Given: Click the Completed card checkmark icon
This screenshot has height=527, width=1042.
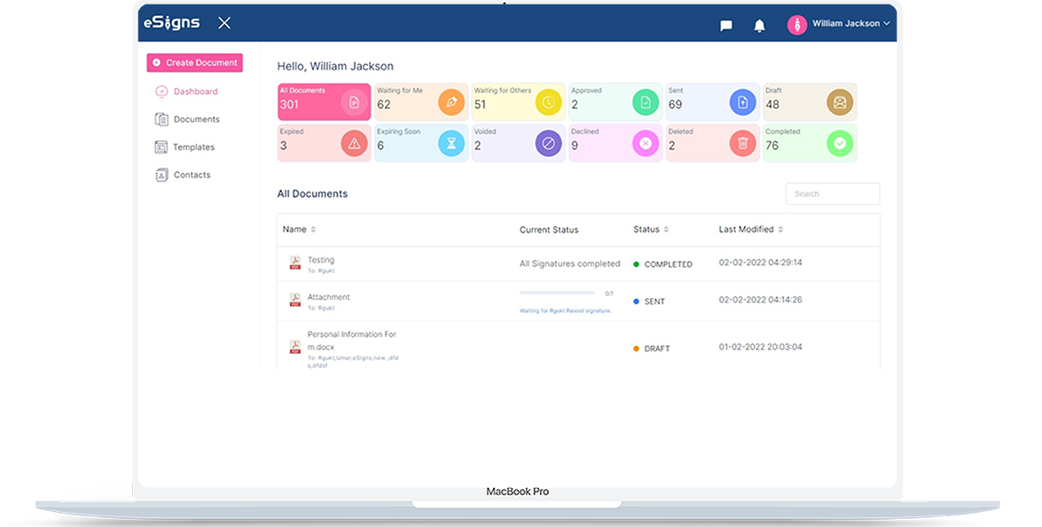Looking at the screenshot, I should point(839,142).
